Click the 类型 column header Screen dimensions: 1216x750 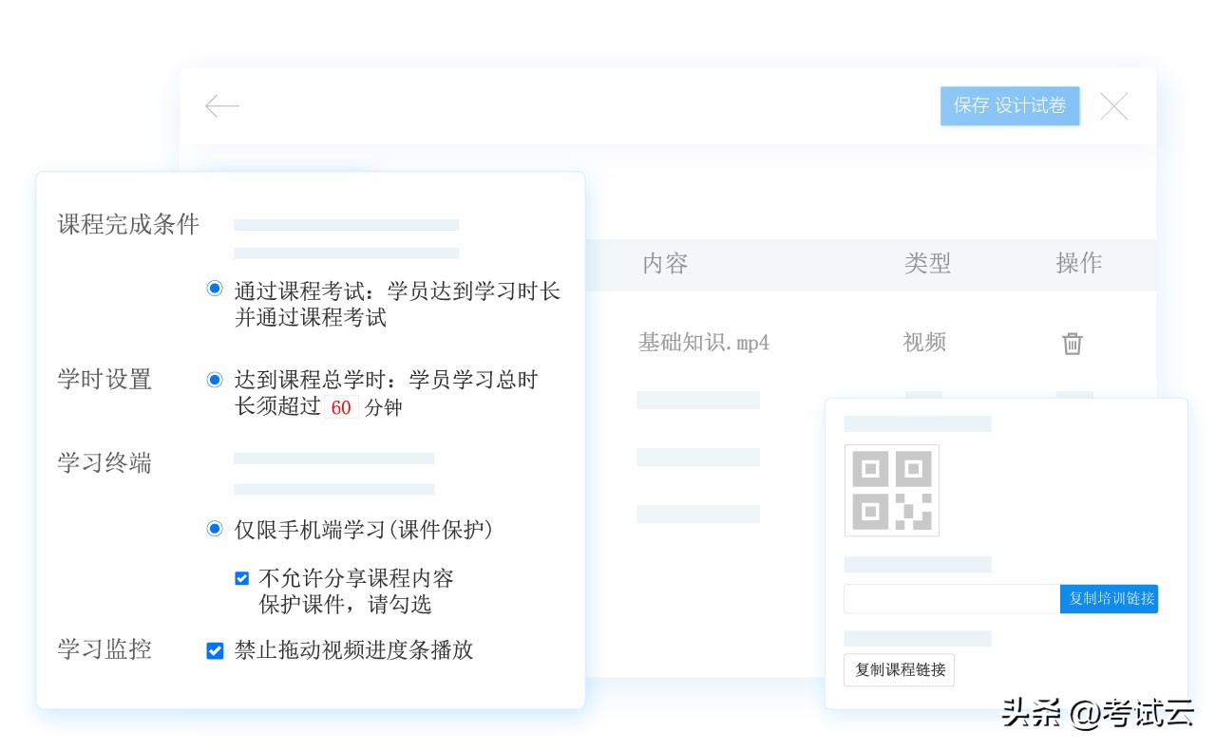(x=927, y=263)
